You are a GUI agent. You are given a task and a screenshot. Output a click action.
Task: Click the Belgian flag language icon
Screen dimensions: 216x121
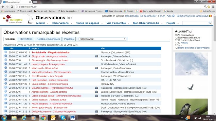tap(210, 16)
